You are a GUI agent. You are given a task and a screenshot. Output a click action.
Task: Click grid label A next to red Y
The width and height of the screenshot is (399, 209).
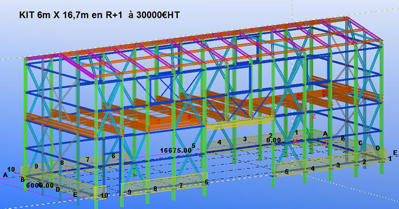tap(325, 133)
